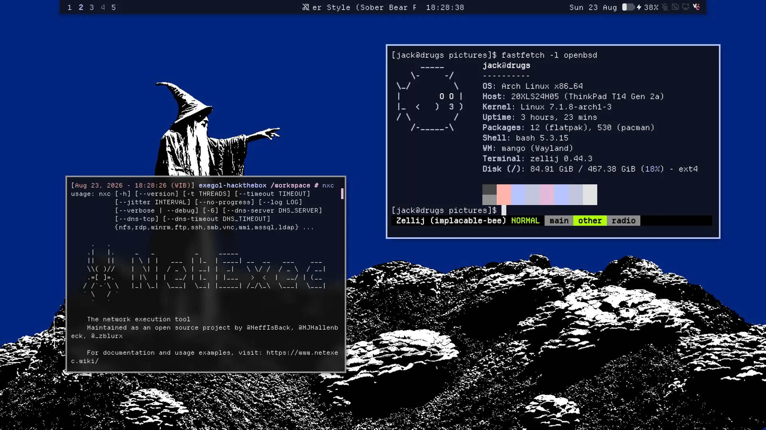The image size is (766, 430).
Task: Click the OS: Arch Linux x86_64 line
Action: (533, 86)
